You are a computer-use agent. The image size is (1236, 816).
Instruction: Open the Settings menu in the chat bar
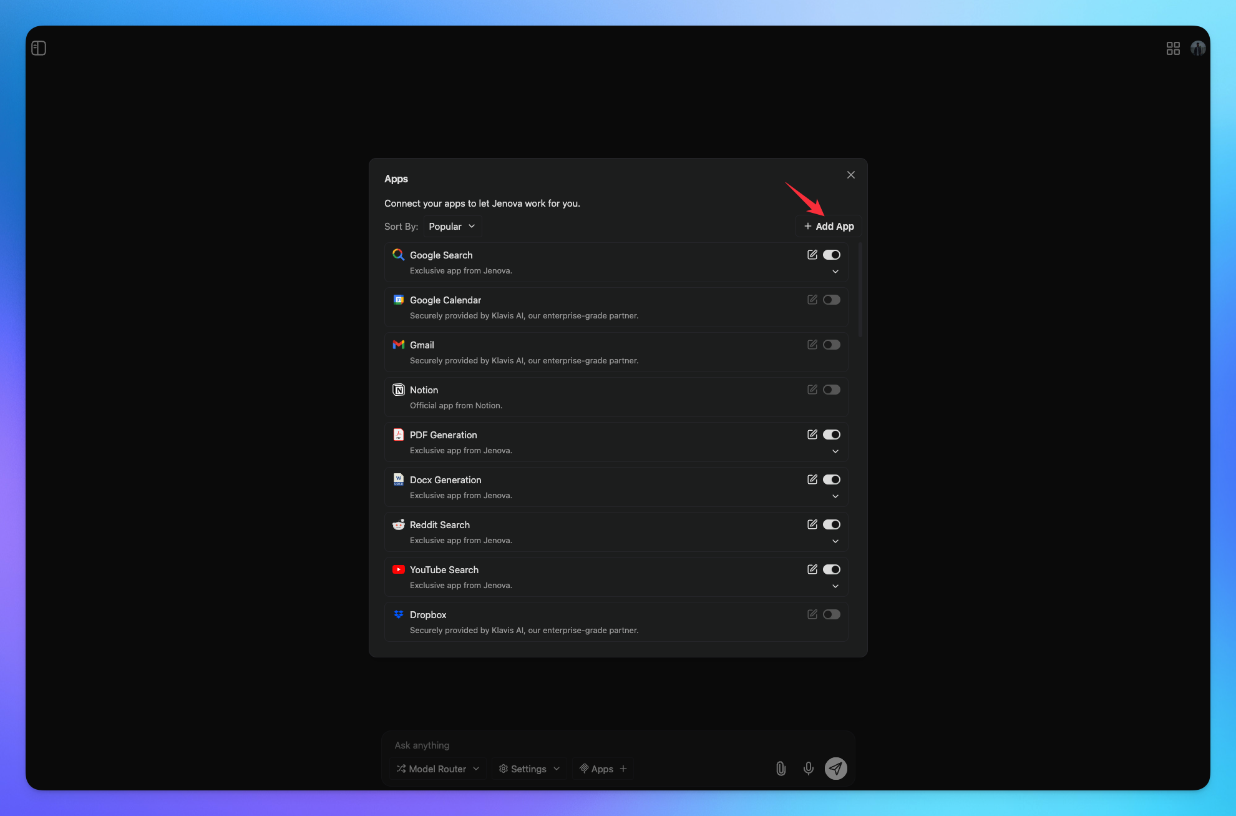(528, 769)
